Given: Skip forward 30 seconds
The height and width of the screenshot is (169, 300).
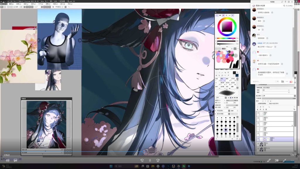Looking at the screenshot, I should pos(158,160).
